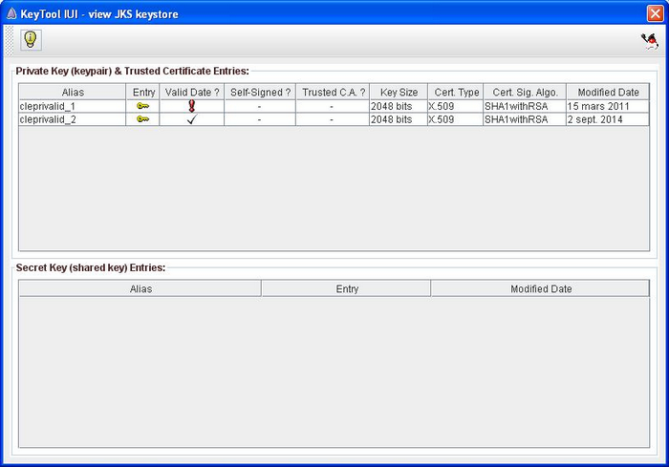Sort by the Alias column in keypair table

[73, 93]
